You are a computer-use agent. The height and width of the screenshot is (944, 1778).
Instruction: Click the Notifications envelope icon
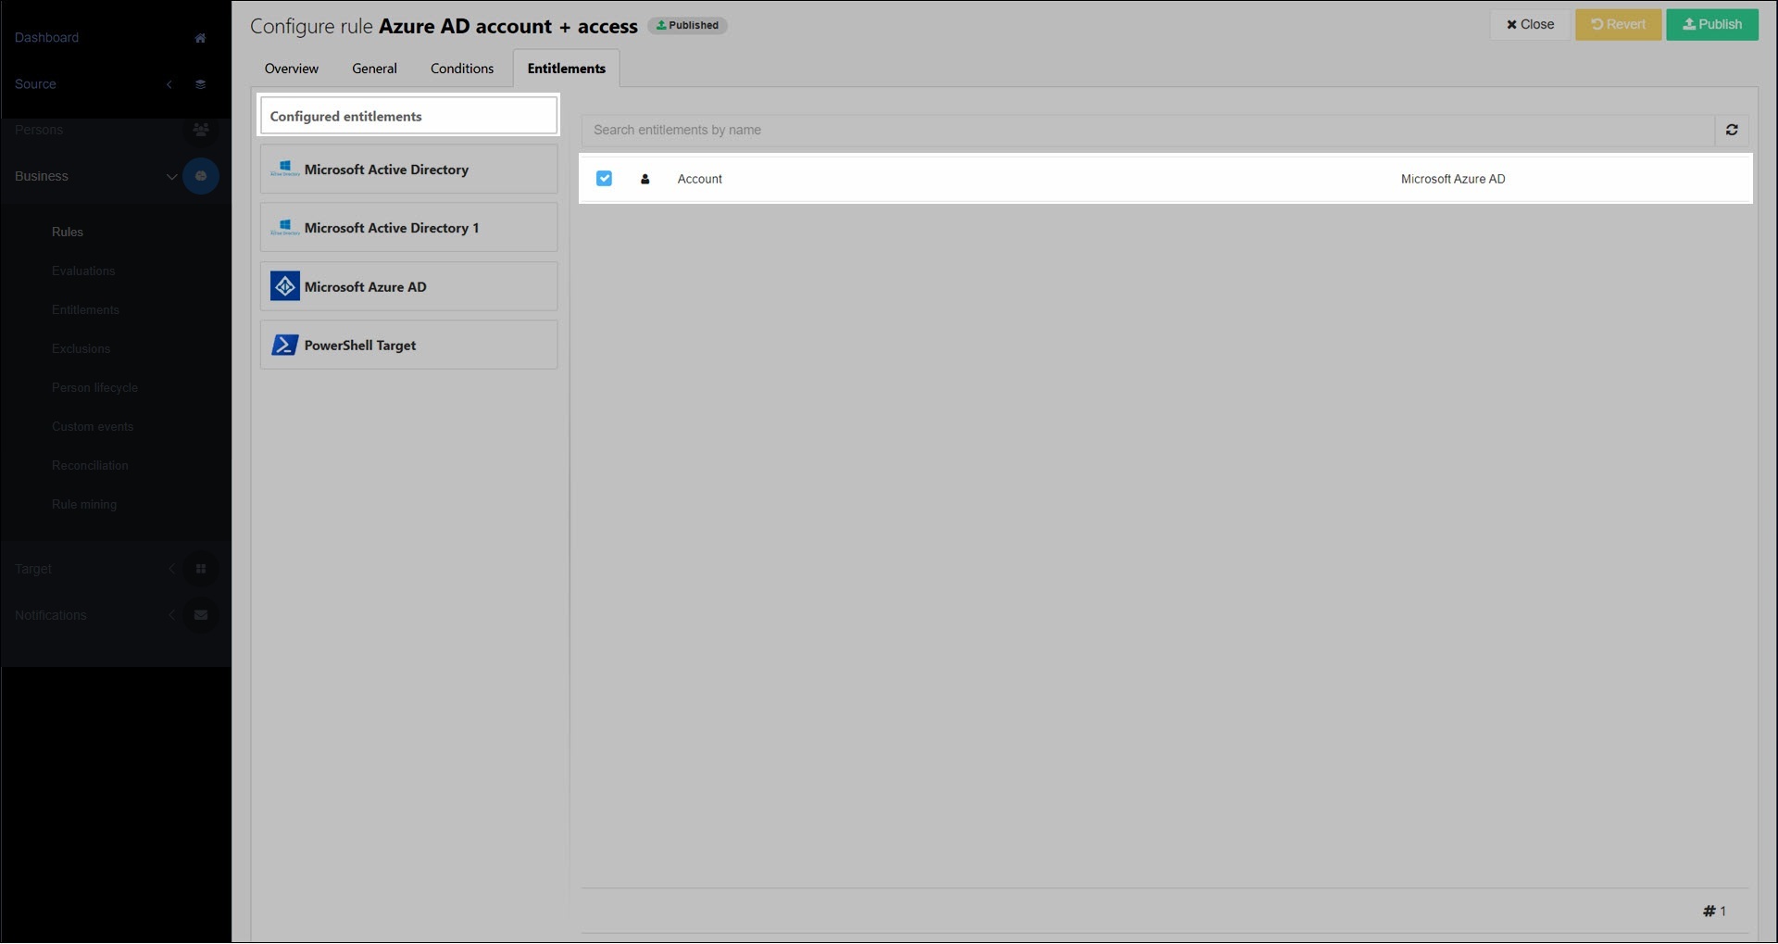pos(200,615)
